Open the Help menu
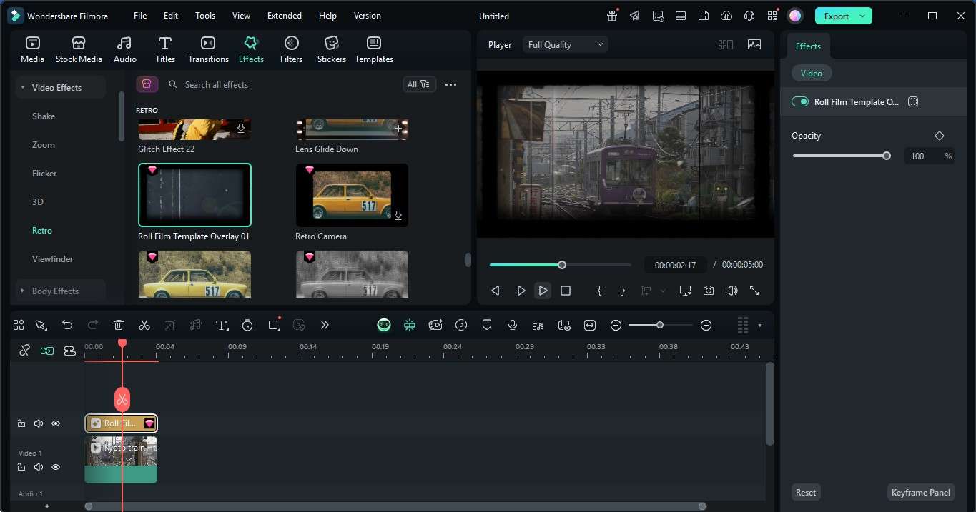Viewport: 976px width, 512px height. click(x=327, y=16)
